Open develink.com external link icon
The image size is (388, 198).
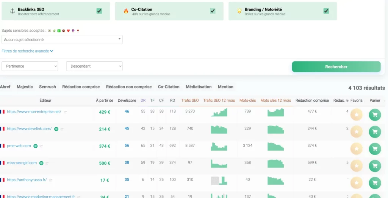(x=62, y=129)
